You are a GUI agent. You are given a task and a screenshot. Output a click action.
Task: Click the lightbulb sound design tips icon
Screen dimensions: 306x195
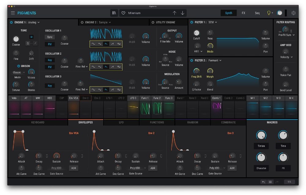click(269, 13)
